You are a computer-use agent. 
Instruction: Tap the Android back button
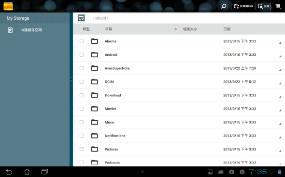point(9,172)
